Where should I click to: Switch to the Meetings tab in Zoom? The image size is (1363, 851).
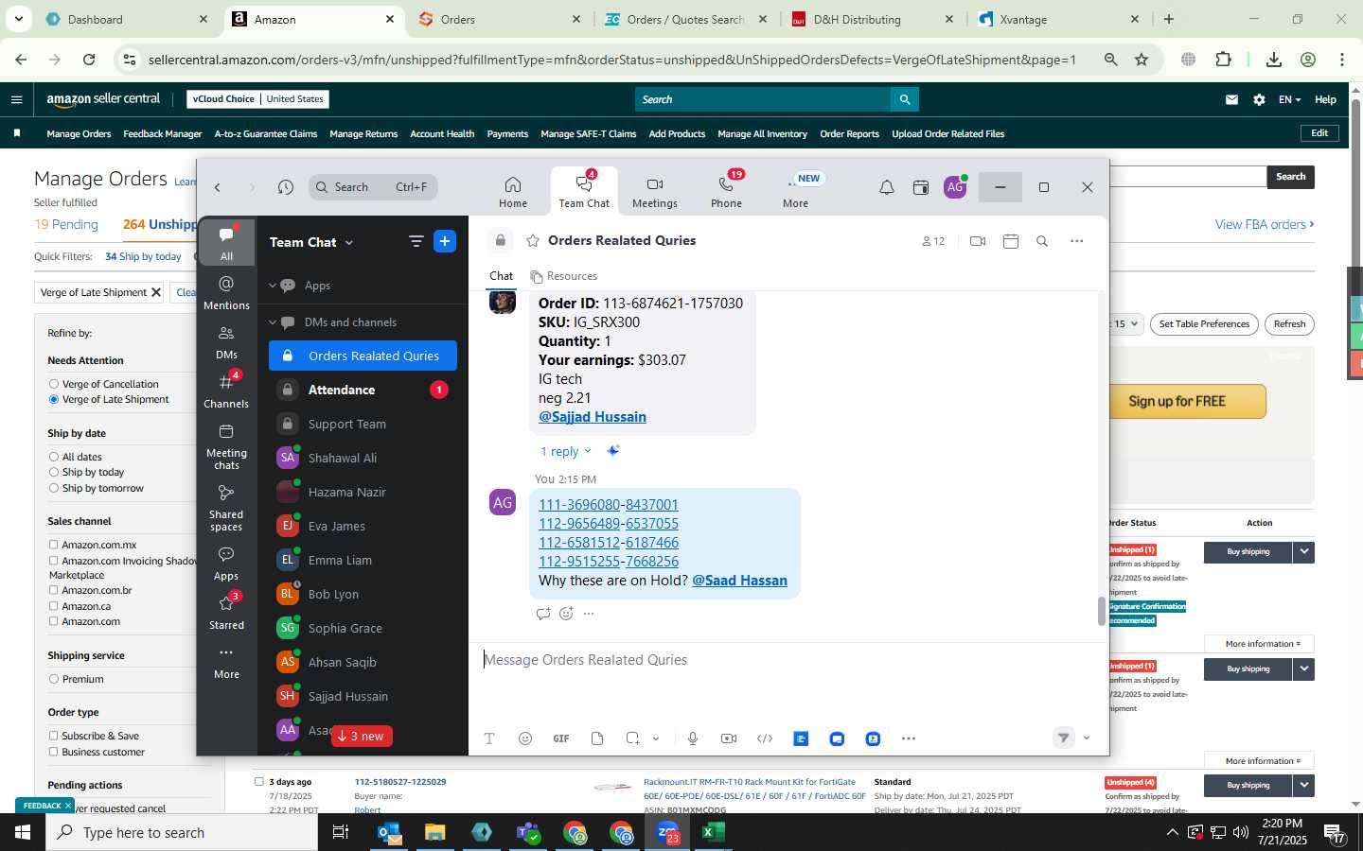click(654, 192)
